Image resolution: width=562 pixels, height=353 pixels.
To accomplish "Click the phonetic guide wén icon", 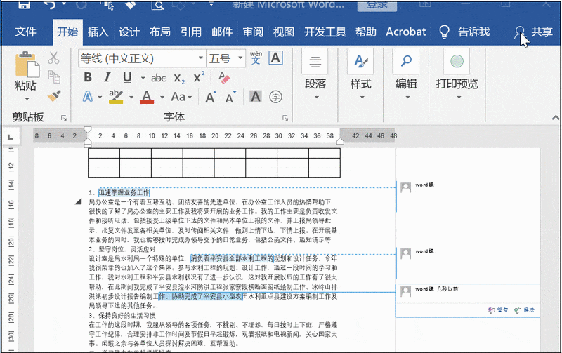I will click(256, 58).
